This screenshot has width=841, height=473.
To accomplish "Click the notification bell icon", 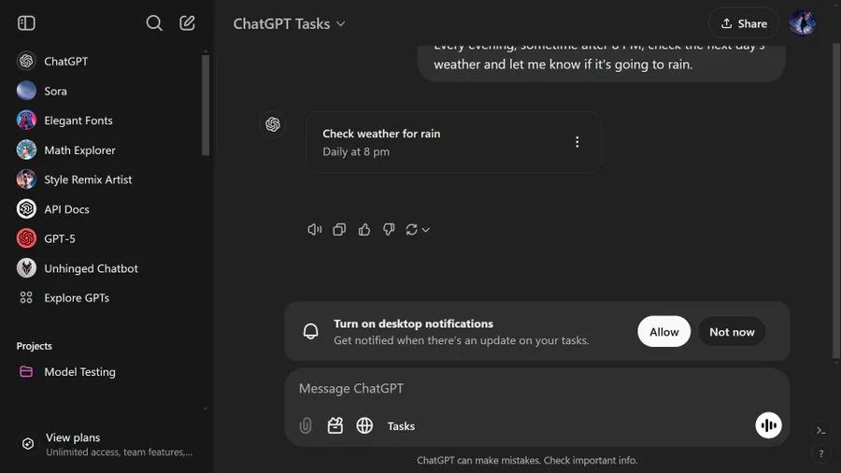I will tap(310, 332).
